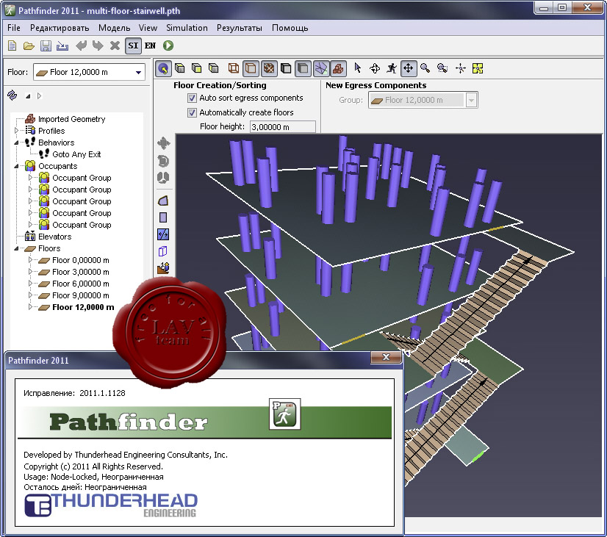607x537 pixels.
Task: Select Floor 9,00000 m in tree
Action: 81,295
